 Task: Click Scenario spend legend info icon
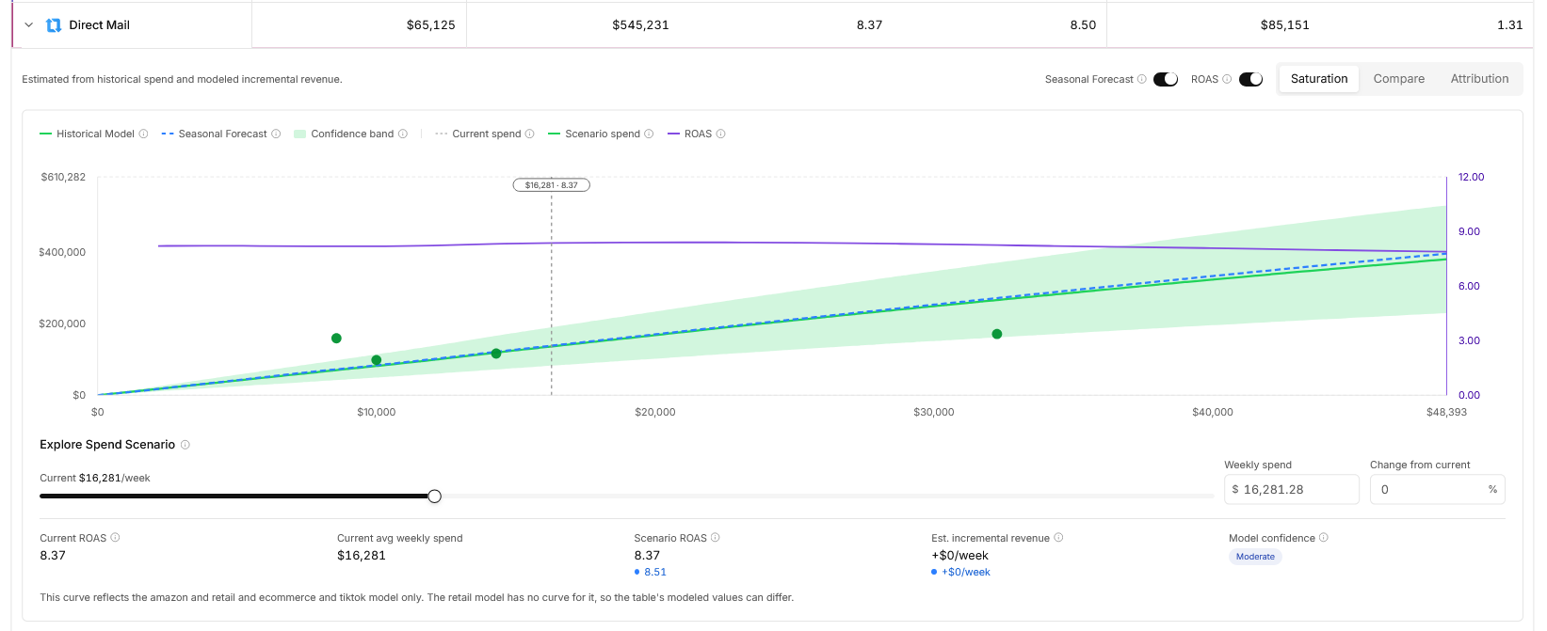coord(649,134)
